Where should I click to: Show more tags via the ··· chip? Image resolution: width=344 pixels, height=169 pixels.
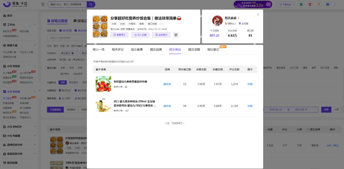pyautogui.click(x=162, y=24)
